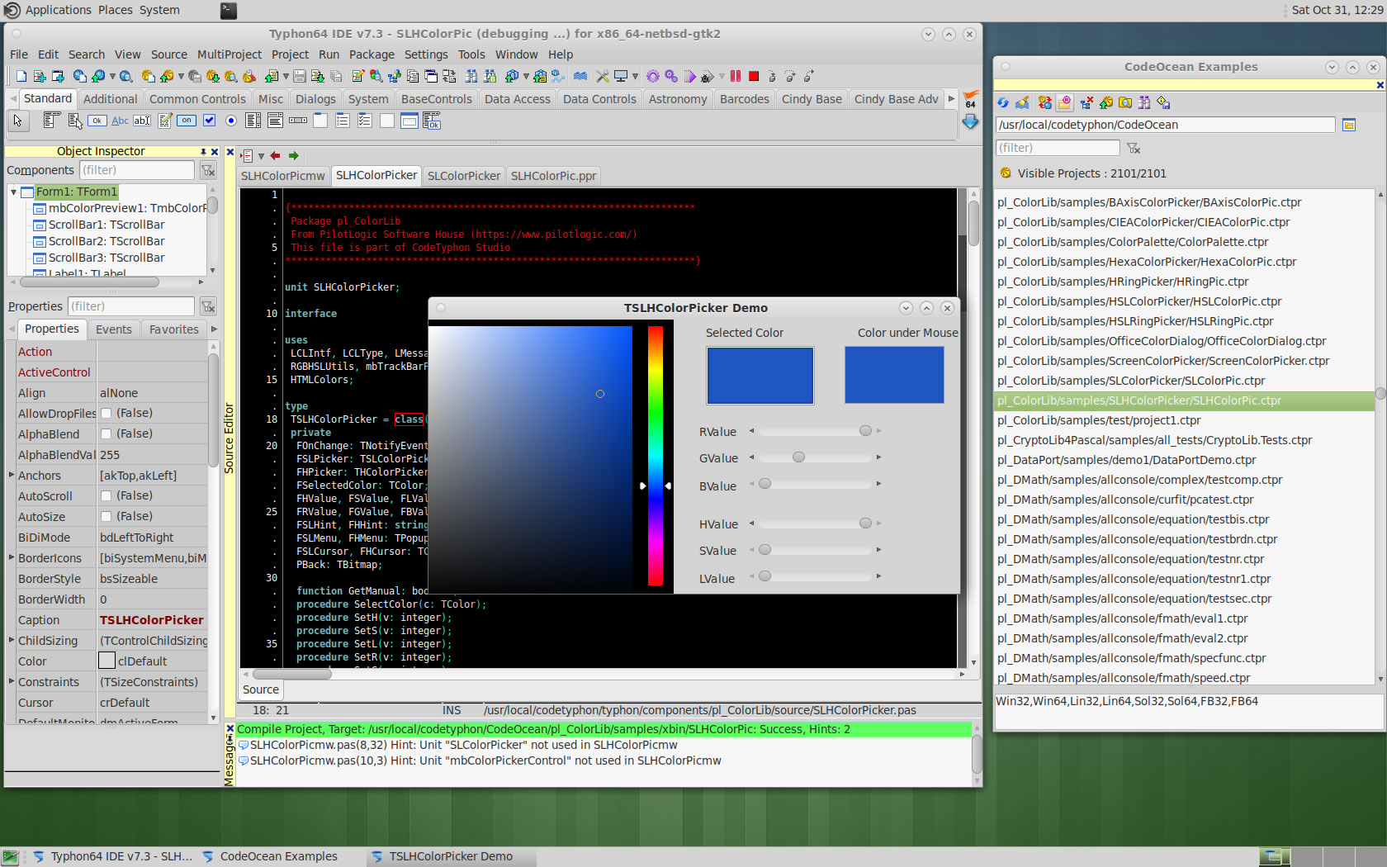1387x867 pixels.
Task: Click the Pause debugging toolbar icon
Action: 735,76
